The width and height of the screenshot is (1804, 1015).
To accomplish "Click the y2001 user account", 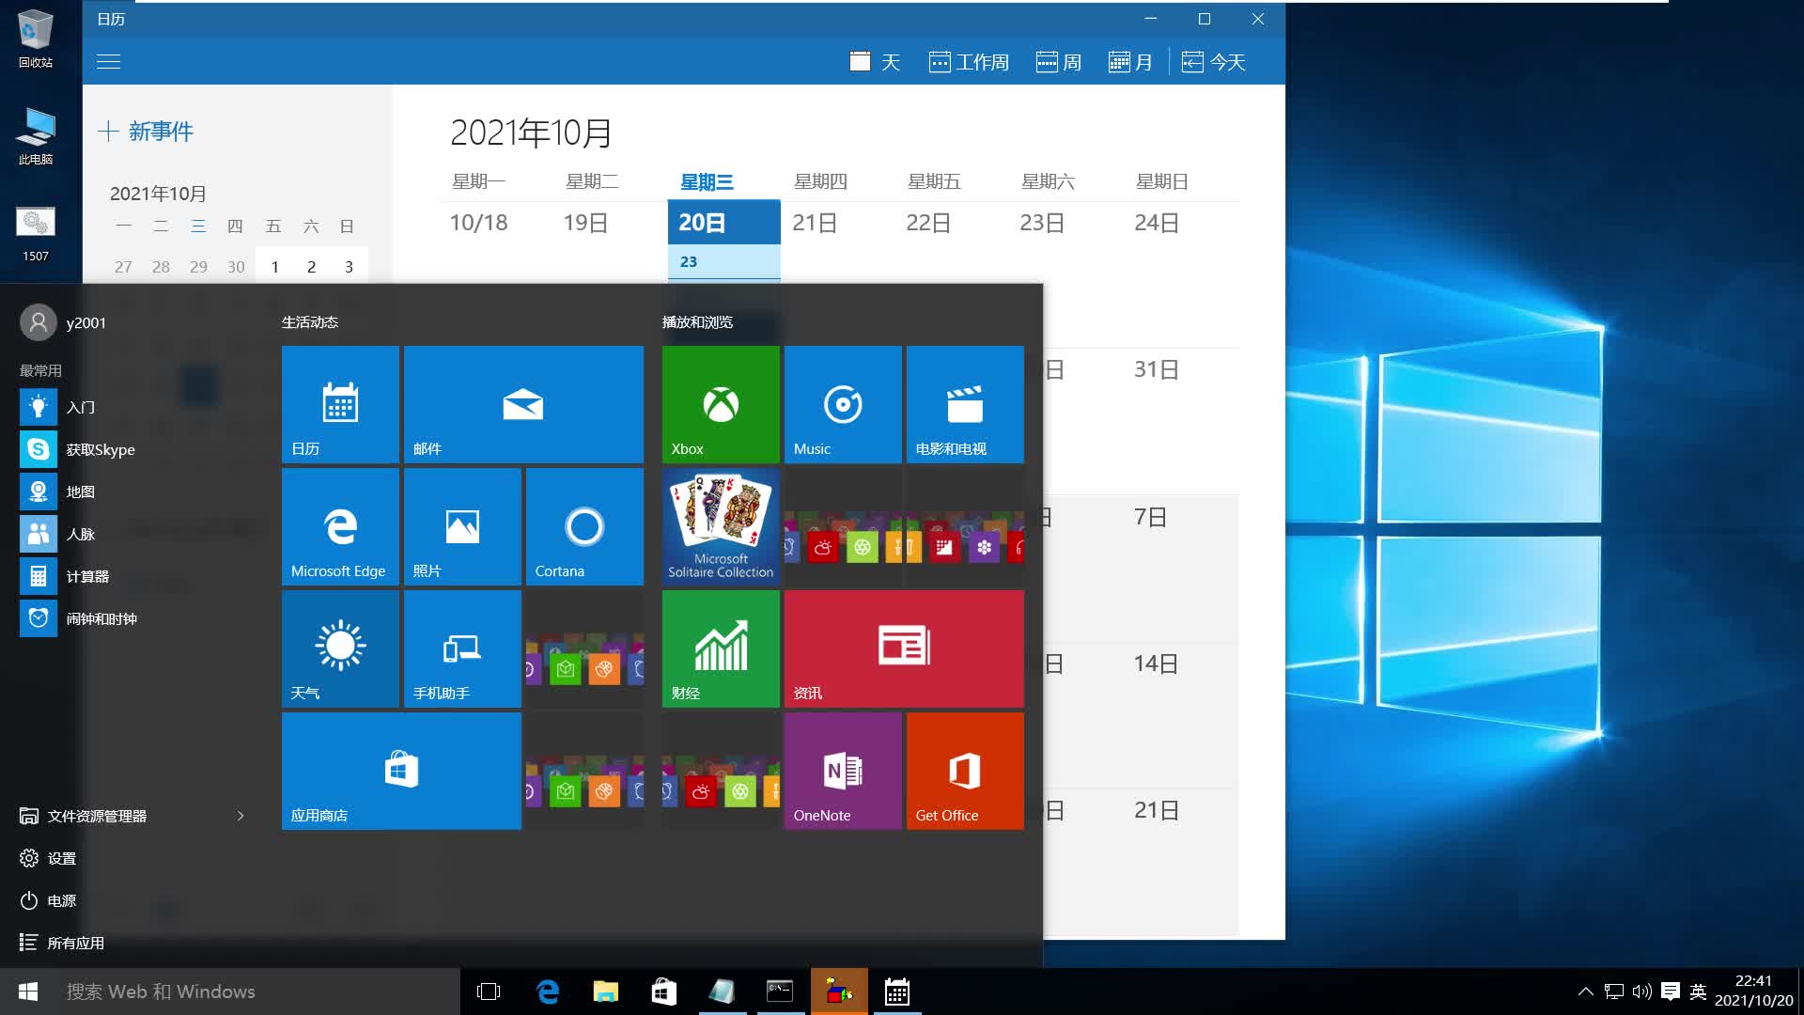I will click(x=64, y=322).
